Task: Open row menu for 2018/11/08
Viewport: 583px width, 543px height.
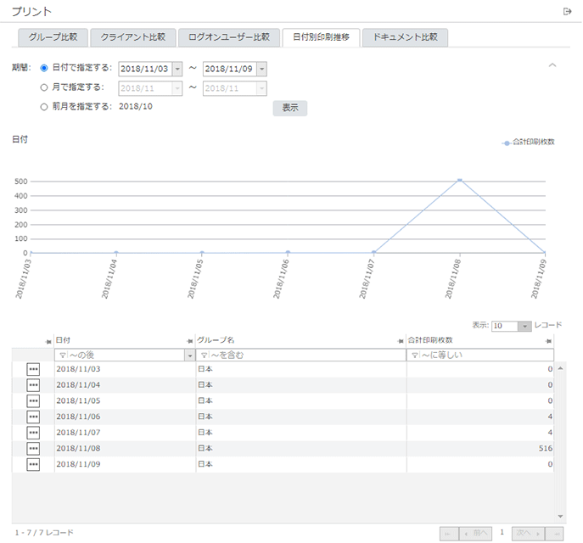Action: [33, 448]
